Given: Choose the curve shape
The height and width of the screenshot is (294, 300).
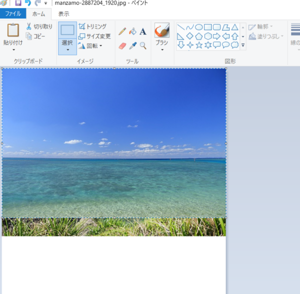Looking at the screenshot, I should click(x=189, y=27).
